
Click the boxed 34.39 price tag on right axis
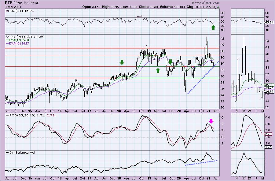[x=269, y=92]
